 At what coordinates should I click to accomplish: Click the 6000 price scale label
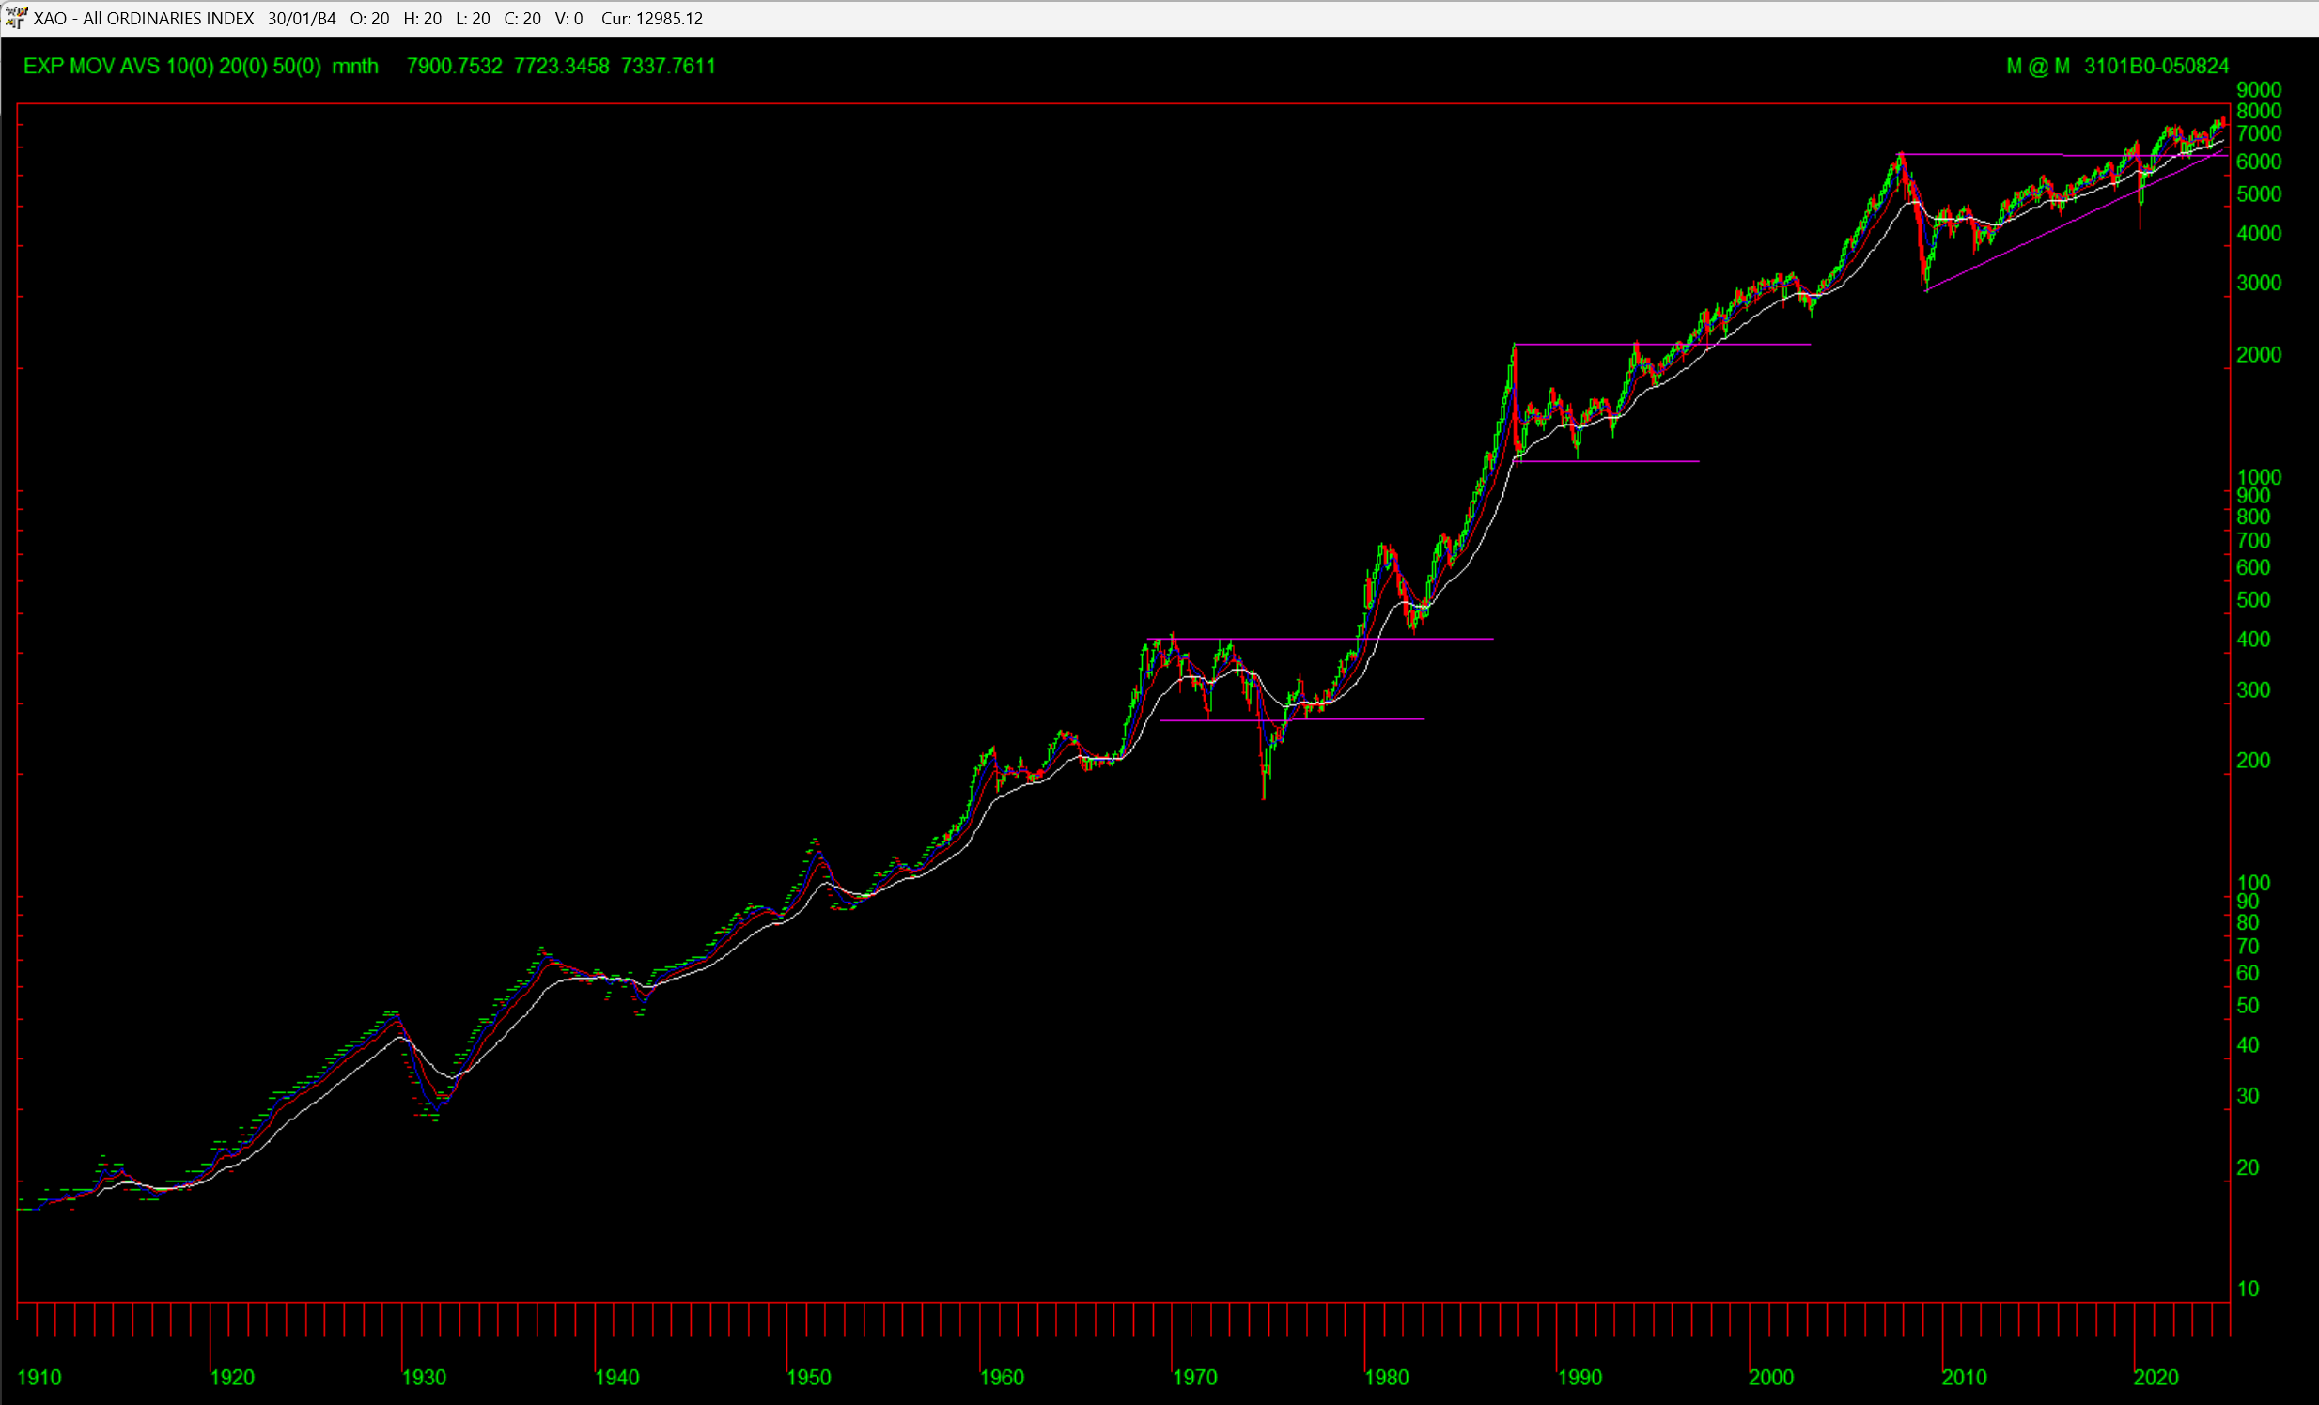tap(2259, 162)
